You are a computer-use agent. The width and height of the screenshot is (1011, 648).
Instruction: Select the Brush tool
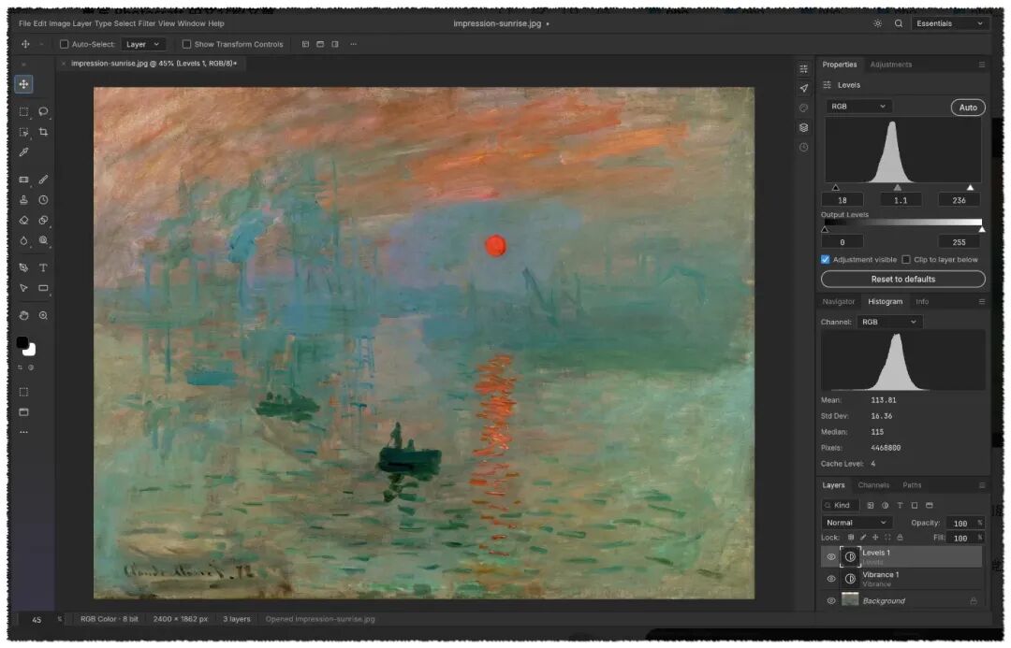point(43,180)
